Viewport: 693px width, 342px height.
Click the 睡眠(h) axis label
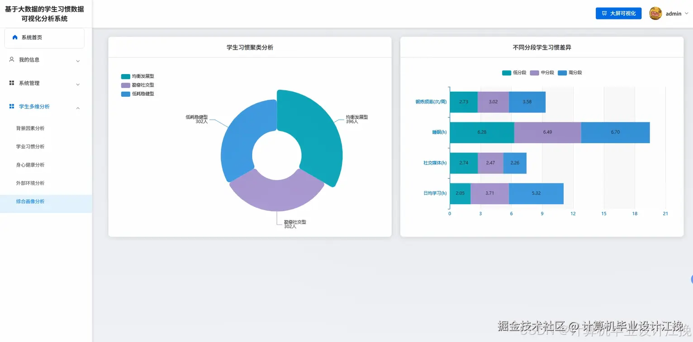(x=439, y=132)
